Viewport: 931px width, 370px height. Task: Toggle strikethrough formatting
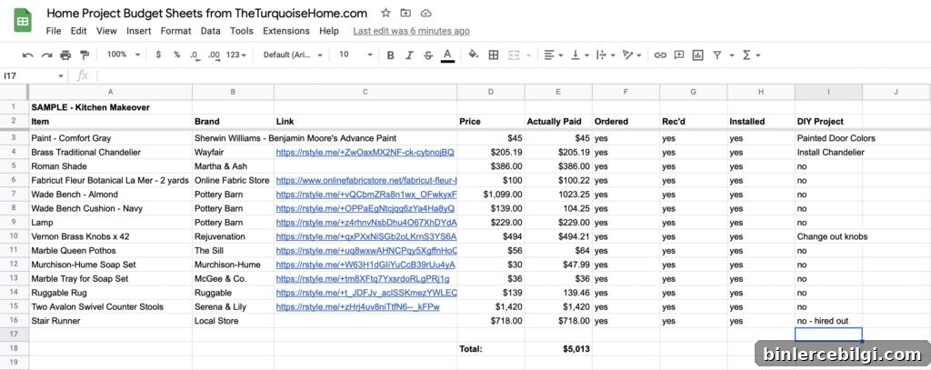pos(428,55)
